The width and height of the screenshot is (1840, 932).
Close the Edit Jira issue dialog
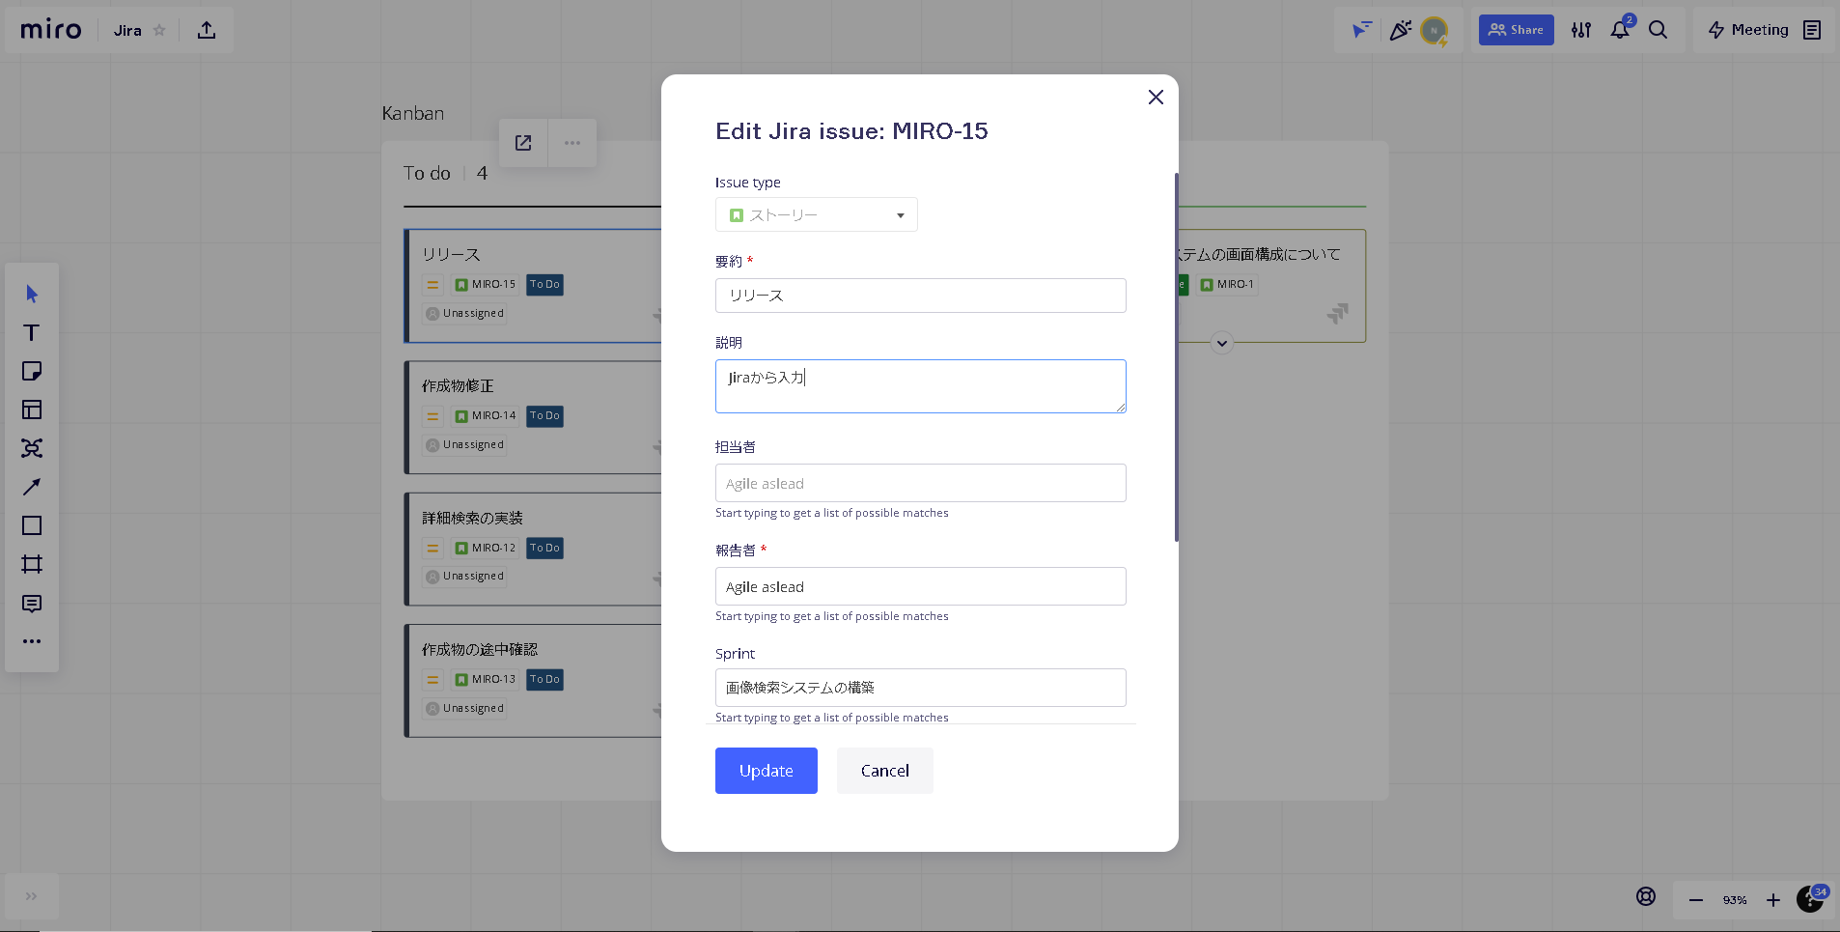1156,97
